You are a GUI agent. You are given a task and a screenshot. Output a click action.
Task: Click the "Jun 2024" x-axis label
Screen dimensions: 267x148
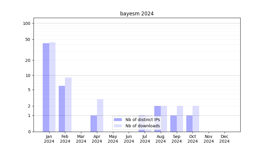129,139
